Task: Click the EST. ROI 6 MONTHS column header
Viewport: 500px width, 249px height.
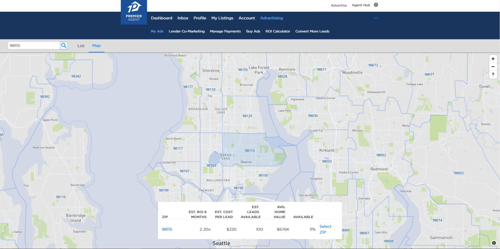Action: click(197, 214)
